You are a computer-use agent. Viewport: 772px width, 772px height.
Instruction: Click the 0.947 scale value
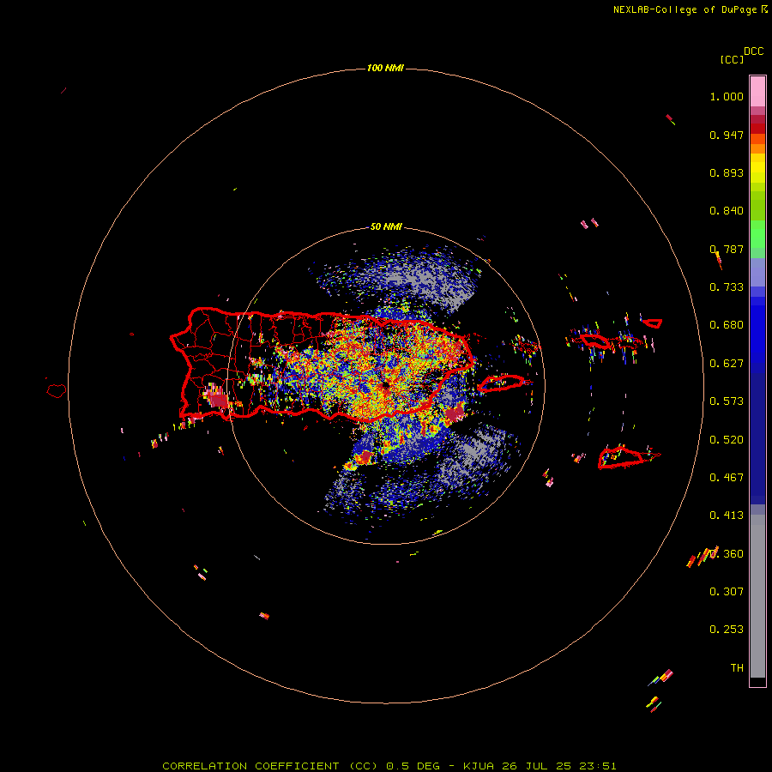coord(727,135)
